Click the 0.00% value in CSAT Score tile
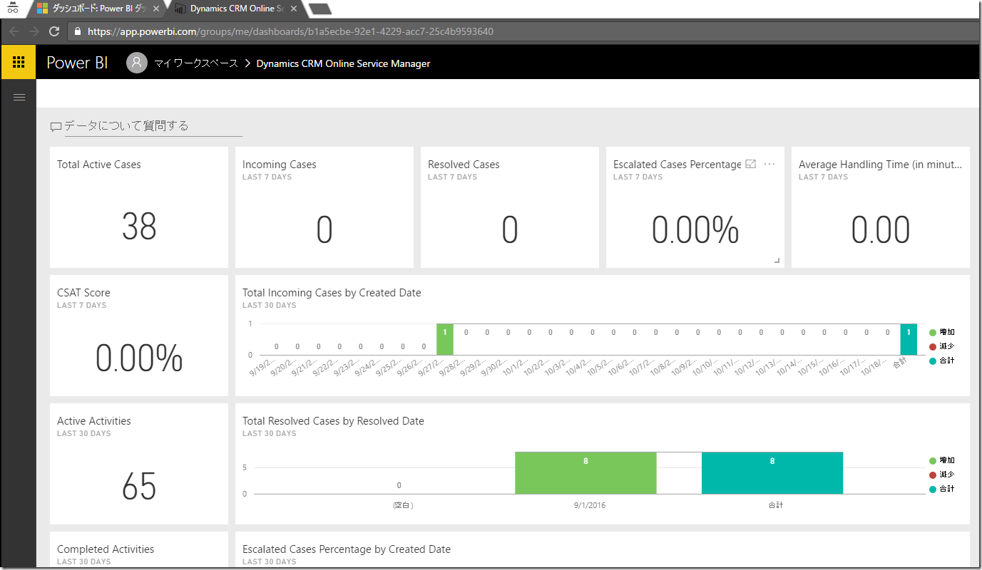Viewport: 982px width, 570px height. (x=139, y=358)
